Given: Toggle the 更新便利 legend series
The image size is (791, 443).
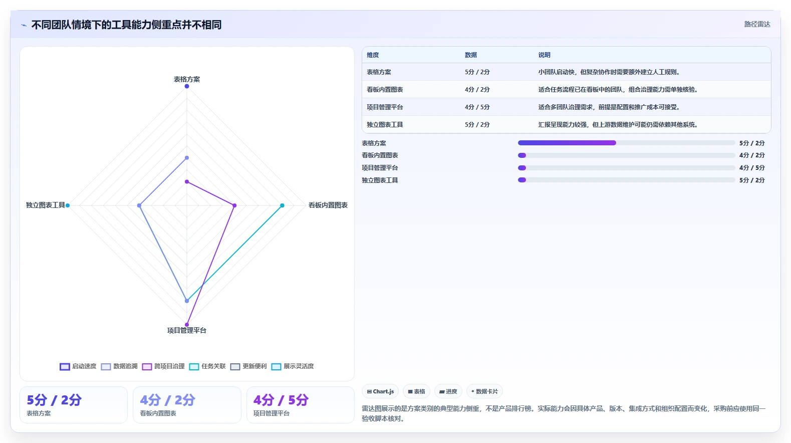Looking at the screenshot, I should (x=248, y=366).
